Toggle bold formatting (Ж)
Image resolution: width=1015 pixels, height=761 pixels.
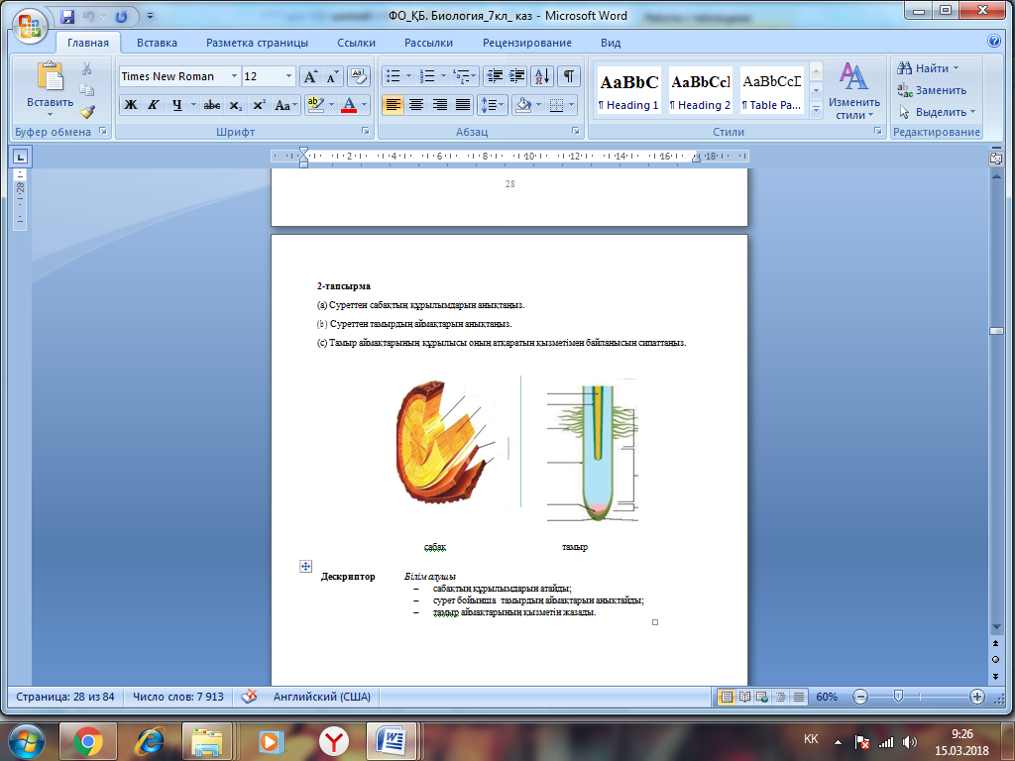pos(131,105)
